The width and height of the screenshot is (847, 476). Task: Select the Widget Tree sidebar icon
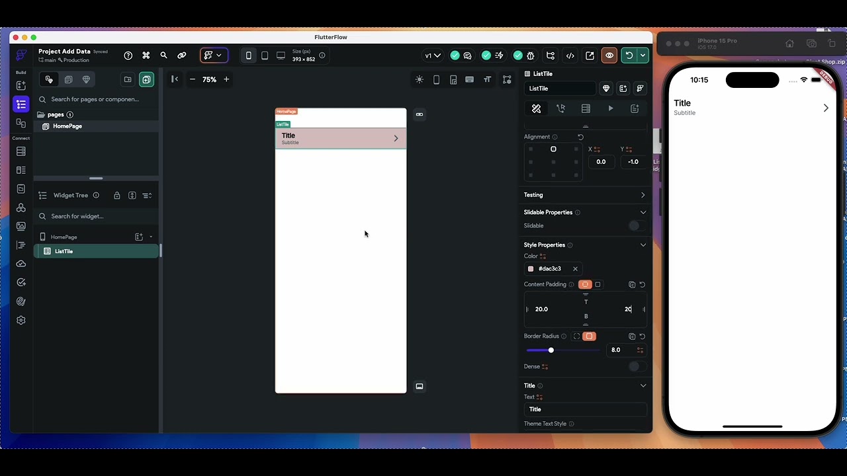[21, 104]
